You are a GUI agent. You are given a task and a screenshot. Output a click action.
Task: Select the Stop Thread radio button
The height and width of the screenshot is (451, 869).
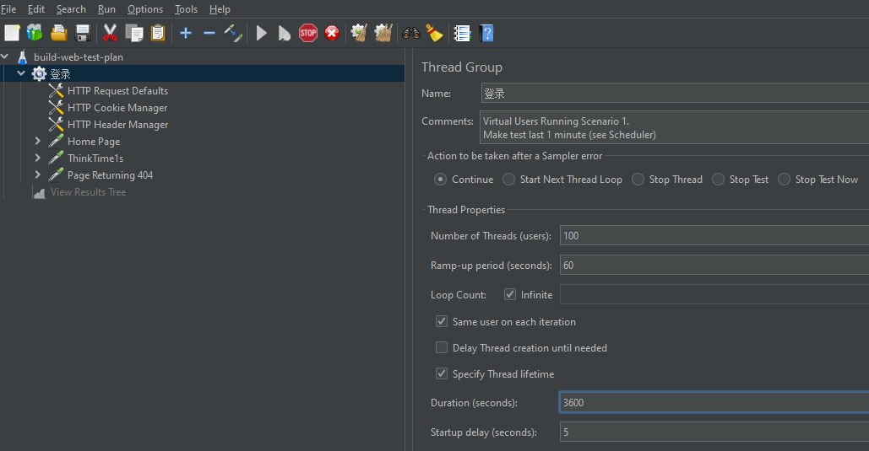tap(638, 180)
